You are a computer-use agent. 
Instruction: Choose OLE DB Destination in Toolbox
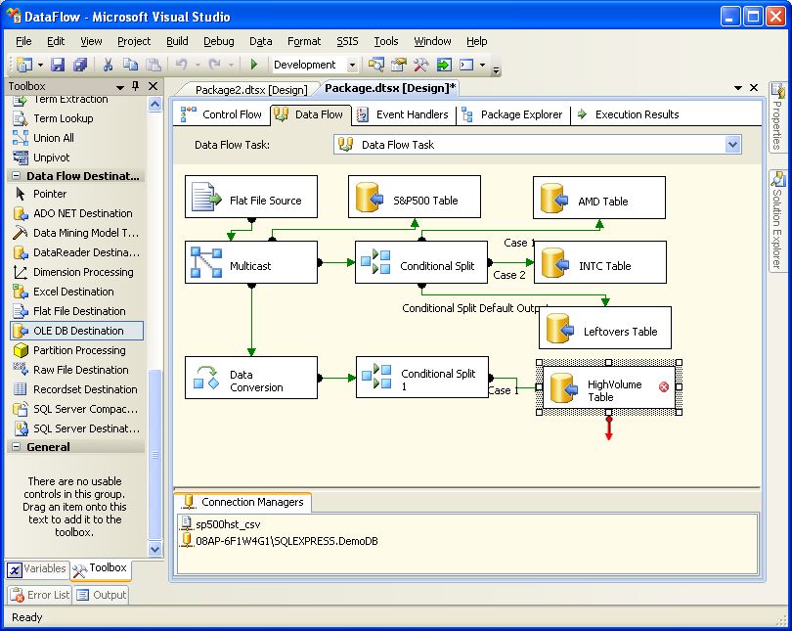pos(77,331)
